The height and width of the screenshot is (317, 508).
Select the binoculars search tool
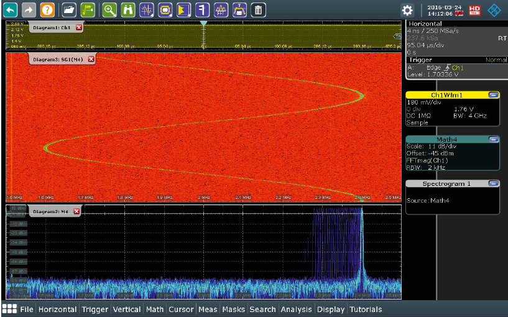pos(127,10)
